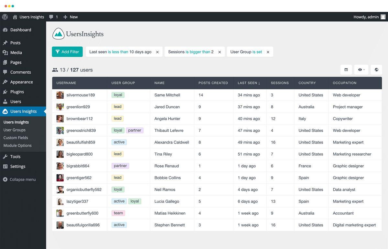Remove the Last seen filter

pos(157,52)
